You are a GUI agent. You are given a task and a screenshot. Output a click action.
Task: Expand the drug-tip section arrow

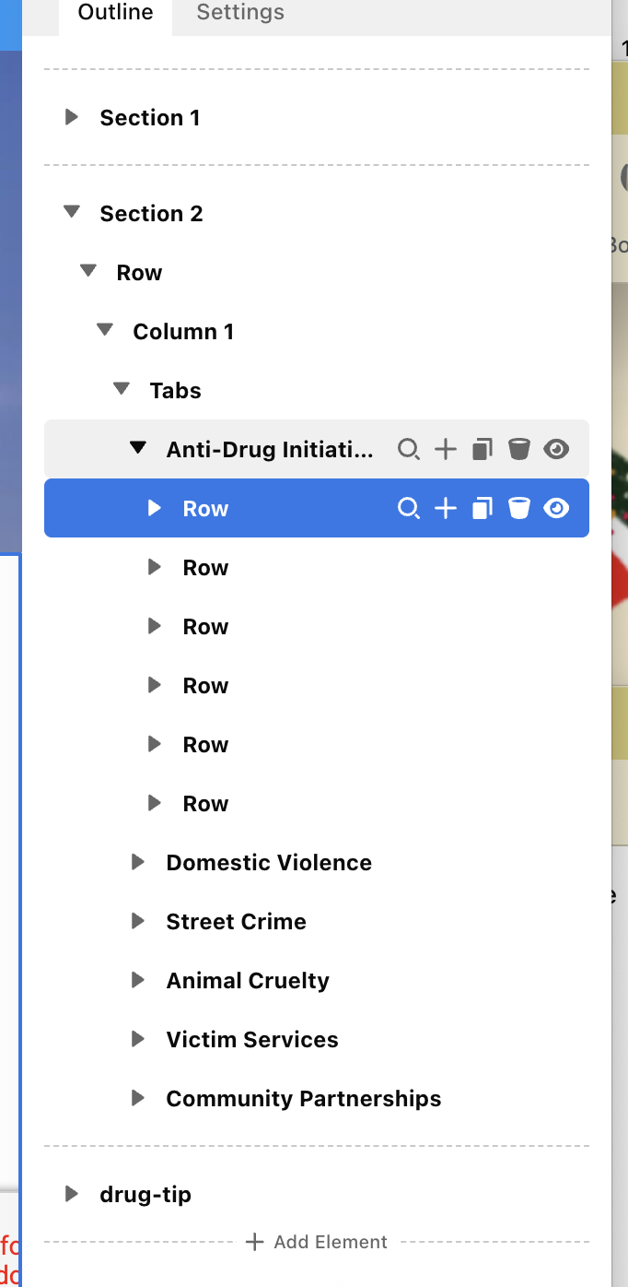coord(71,1195)
